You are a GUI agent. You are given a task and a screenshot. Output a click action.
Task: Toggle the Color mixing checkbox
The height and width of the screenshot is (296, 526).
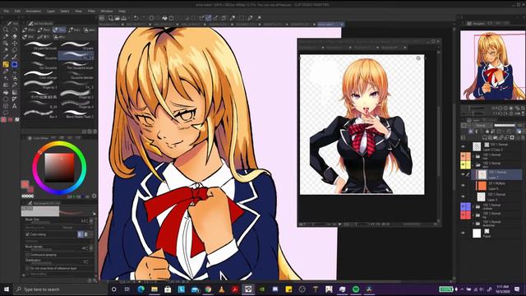[x=27, y=234]
